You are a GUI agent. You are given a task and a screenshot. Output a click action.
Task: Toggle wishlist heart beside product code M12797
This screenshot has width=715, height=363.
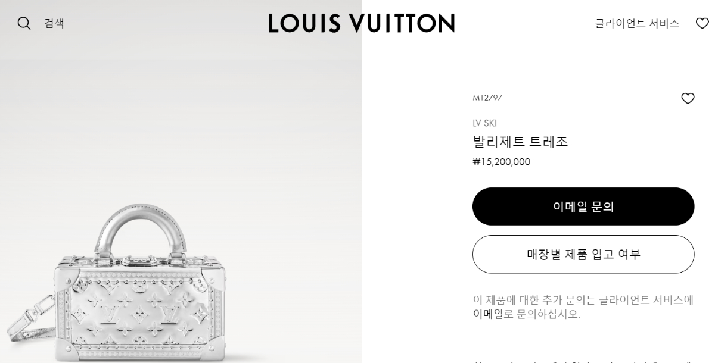click(688, 98)
